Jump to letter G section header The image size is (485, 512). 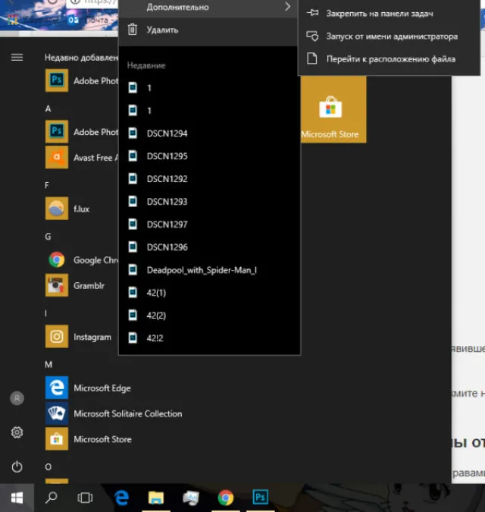pos(48,237)
